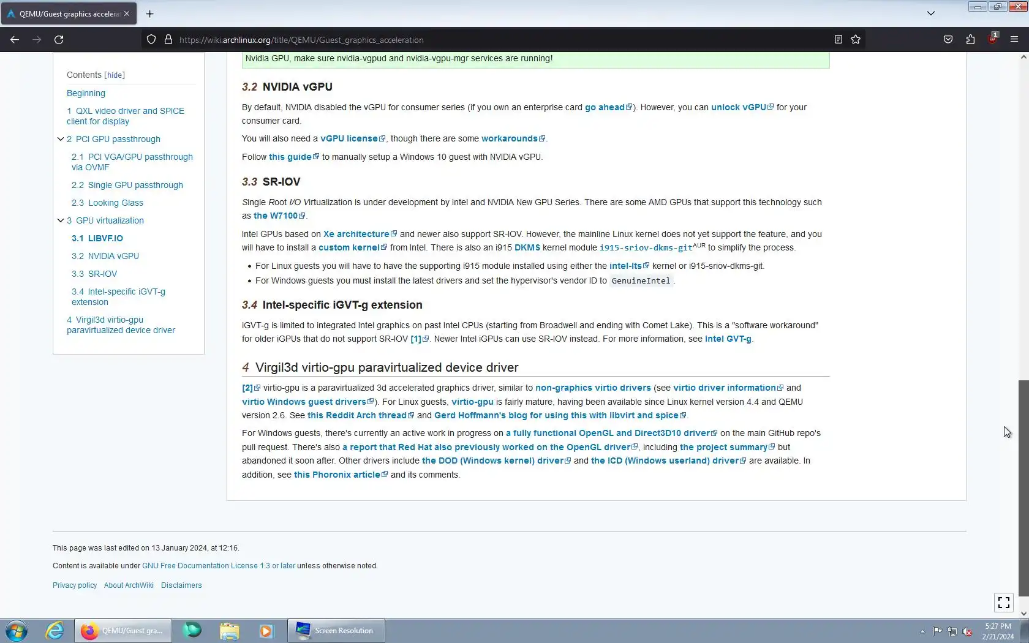Show hidden system tray icons
The height and width of the screenshot is (643, 1029).
[x=922, y=631]
